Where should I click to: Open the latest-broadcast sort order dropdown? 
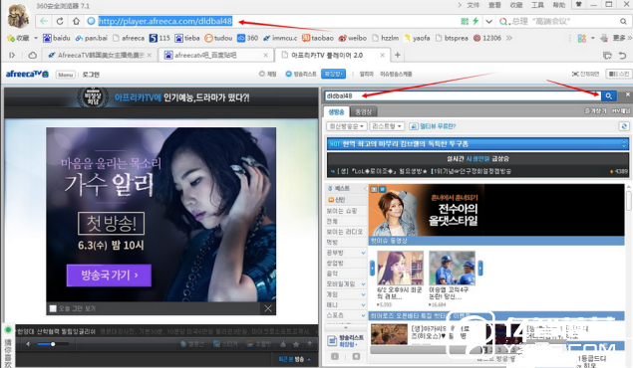(346, 126)
